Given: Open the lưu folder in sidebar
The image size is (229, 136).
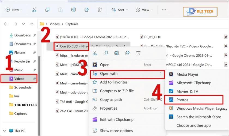Looking at the screenshot, I should tap(14, 96).
